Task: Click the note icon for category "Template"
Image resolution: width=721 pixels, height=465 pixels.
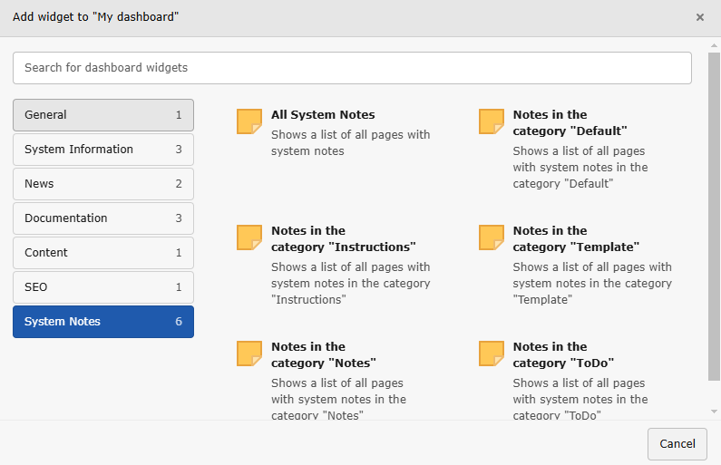Action: click(491, 237)
